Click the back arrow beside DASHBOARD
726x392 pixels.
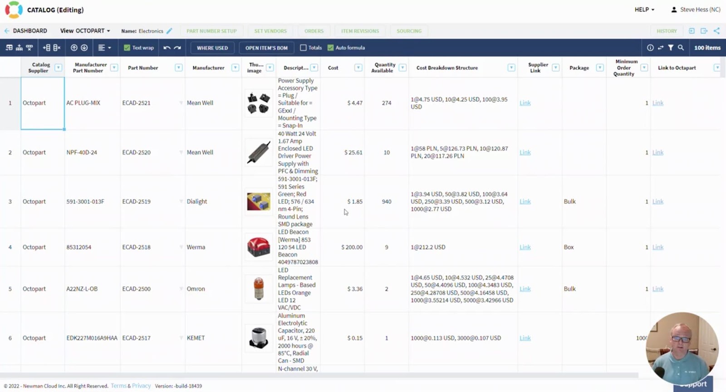point(7,31)
